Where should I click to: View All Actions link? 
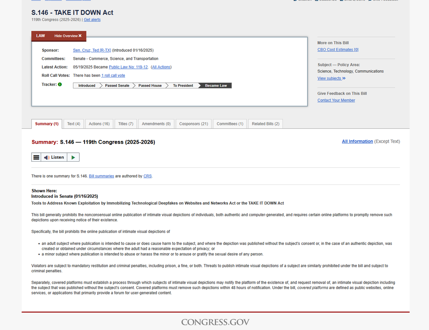pos(161,67)
